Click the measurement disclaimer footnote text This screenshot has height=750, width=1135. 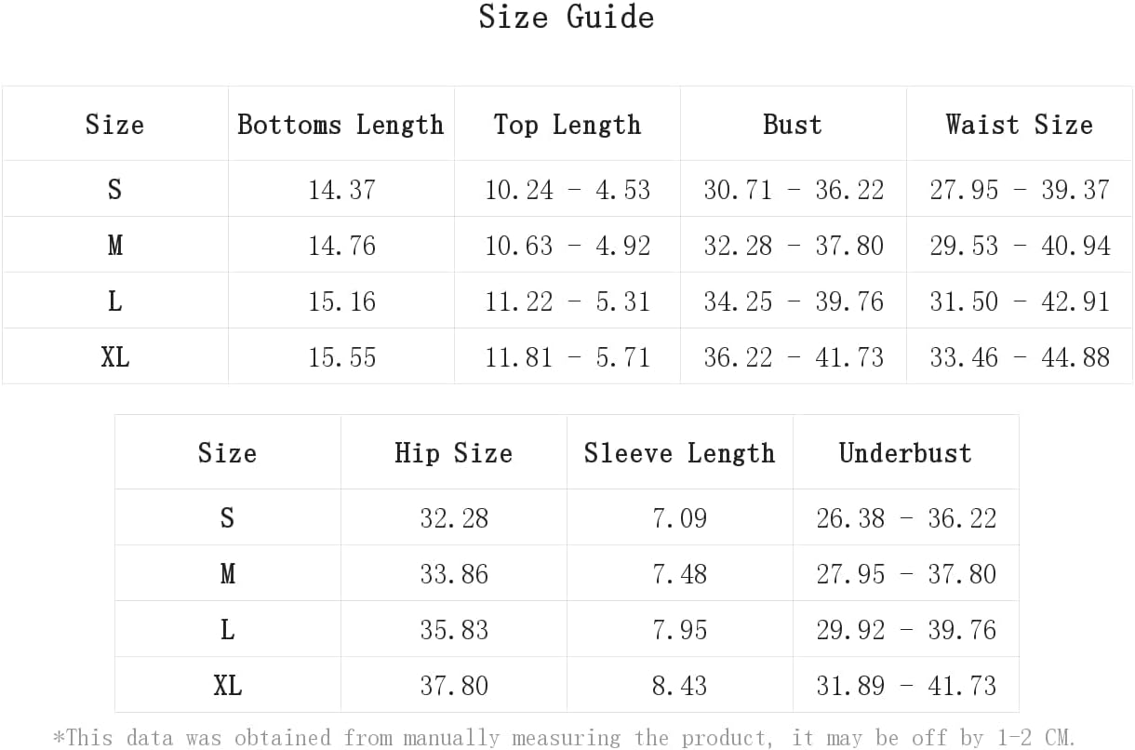[x=564, y=738]
